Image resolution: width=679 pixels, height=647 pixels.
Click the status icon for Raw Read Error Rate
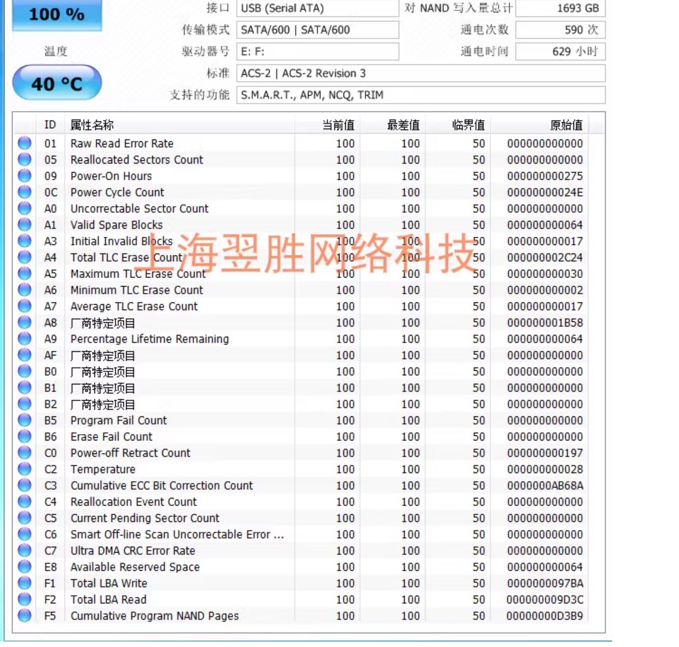(x=24, y=143)
